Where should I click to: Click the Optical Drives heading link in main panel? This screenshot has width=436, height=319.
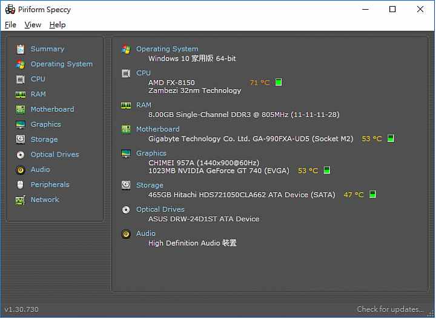tap(160, 209)
